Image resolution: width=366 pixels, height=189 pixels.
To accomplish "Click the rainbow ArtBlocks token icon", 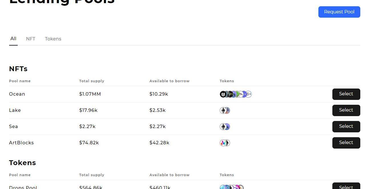I will 223,143.
